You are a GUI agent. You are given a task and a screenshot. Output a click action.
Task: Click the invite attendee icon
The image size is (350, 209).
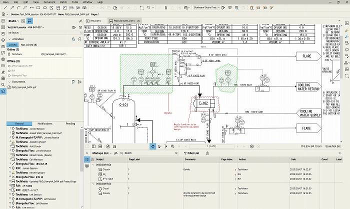(x=79, y=39)
